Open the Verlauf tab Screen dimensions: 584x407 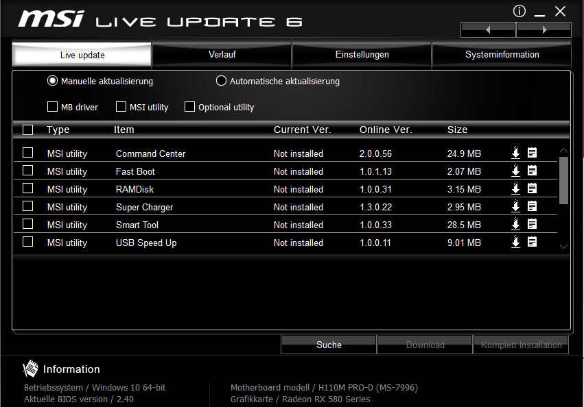[222, 55]
